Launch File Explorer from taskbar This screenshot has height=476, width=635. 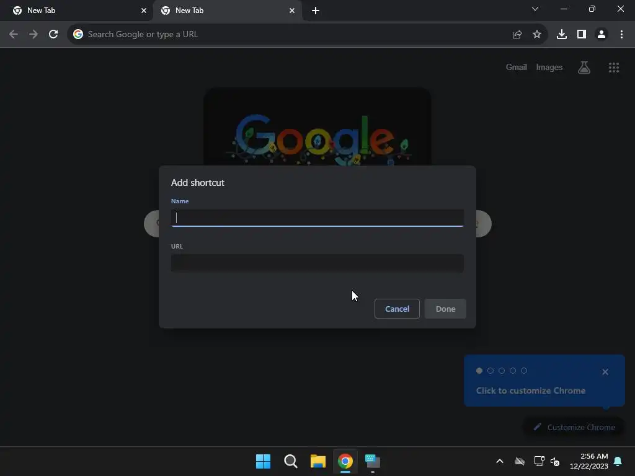point(318,461)
